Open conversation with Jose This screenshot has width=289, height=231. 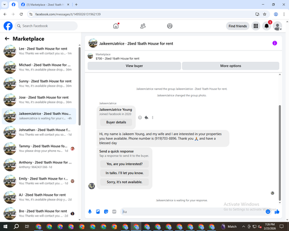tap(39, 100)
